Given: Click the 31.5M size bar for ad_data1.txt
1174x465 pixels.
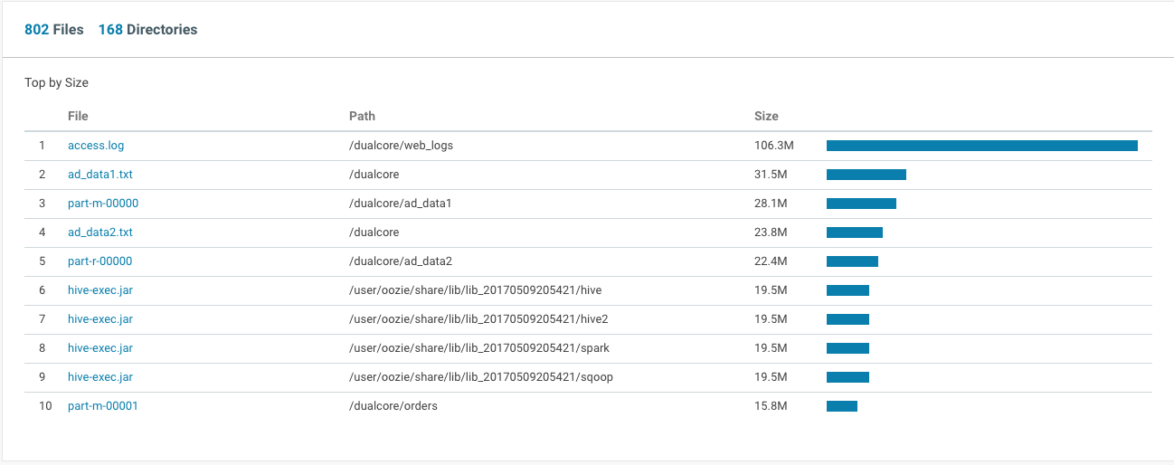Looking at the screenshot, I should pos(866,175).
